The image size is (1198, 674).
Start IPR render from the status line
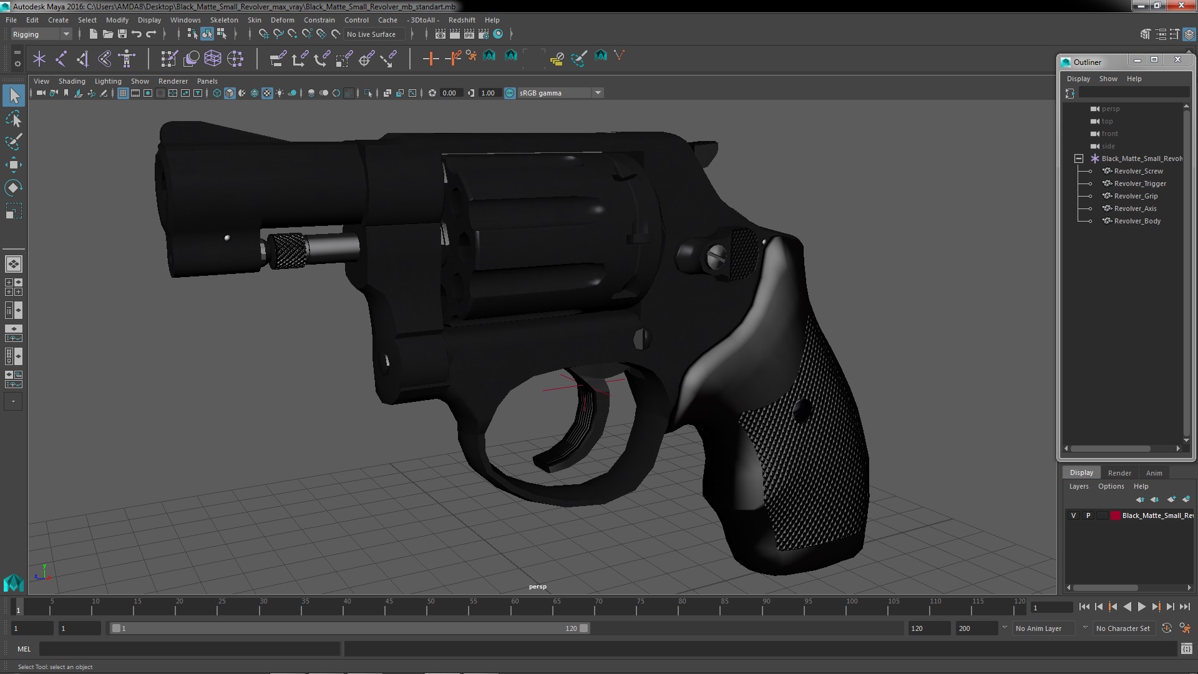point(469,34)
